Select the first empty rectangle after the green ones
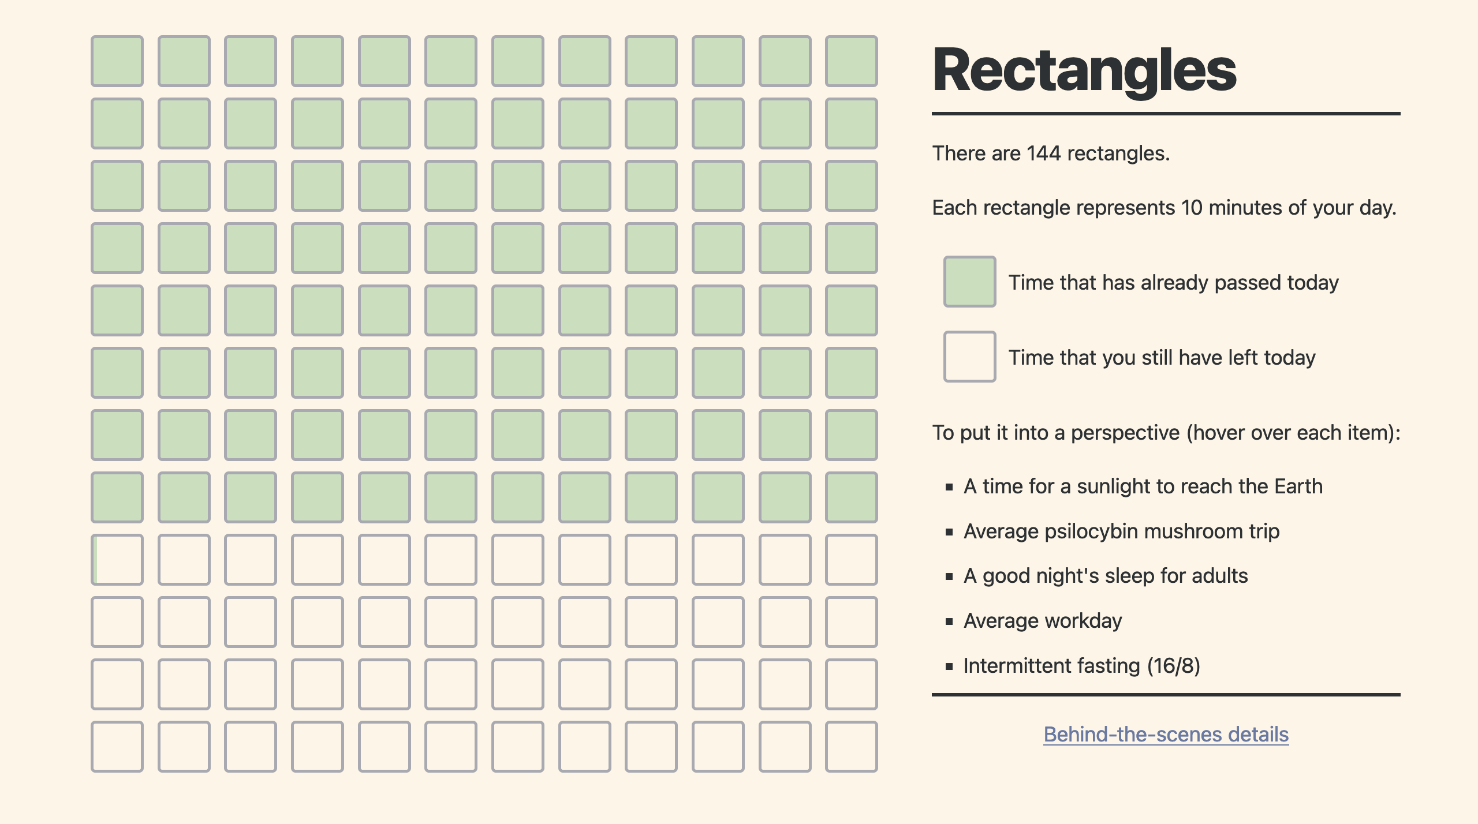This screenshot has width=1478, height=824. 117,559
